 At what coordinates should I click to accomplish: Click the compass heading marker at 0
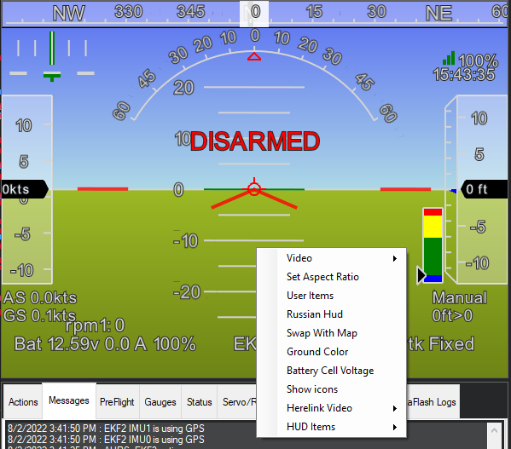point(254,14)
